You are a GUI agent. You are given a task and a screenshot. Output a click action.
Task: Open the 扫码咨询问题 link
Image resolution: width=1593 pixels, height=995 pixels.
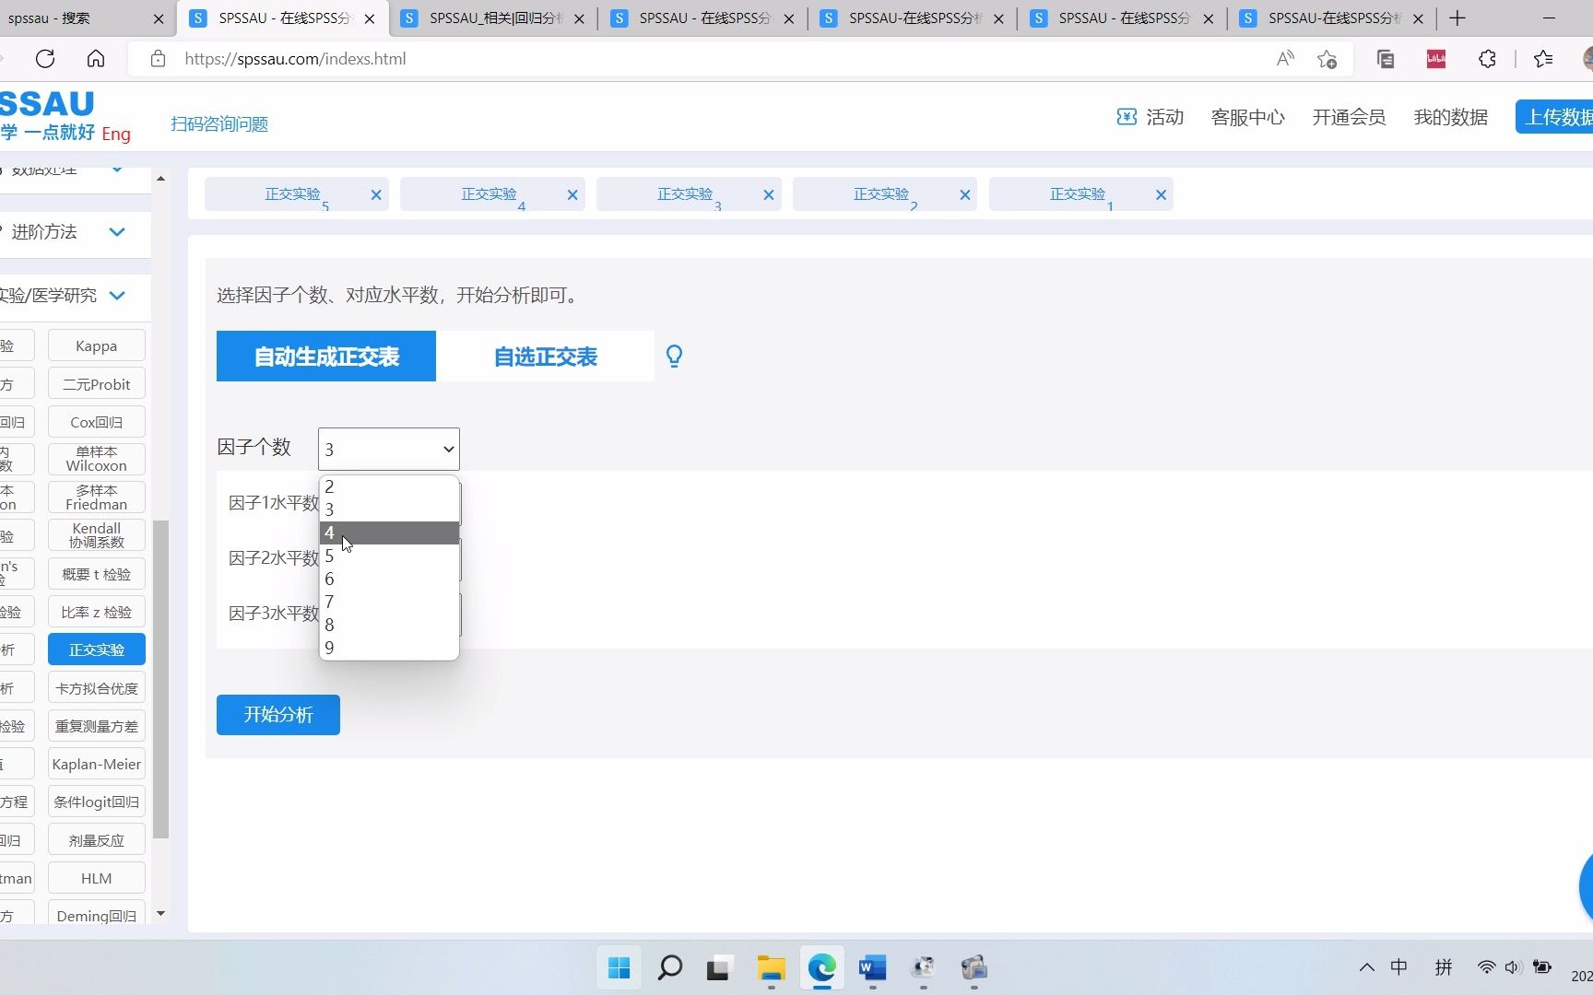click(x=219, y=124)
